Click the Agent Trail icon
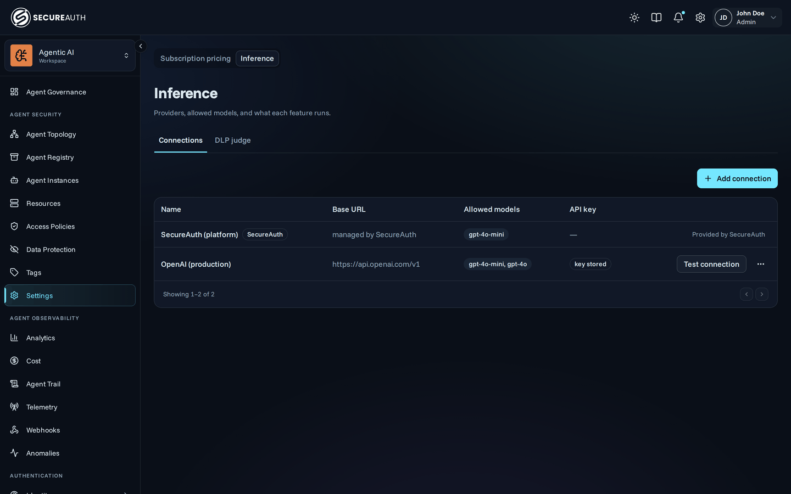Viewport: 791px width, 494px height. tap(14, 384)
